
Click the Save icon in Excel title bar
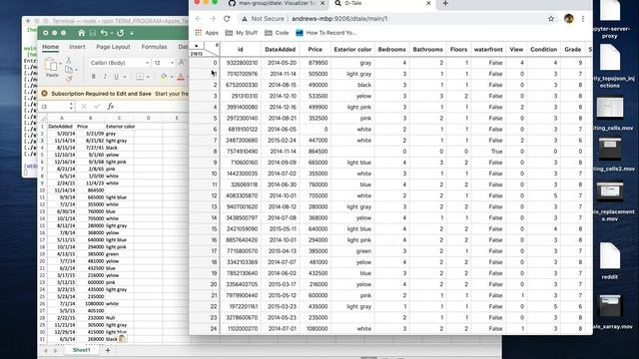[x=93, y=33]
